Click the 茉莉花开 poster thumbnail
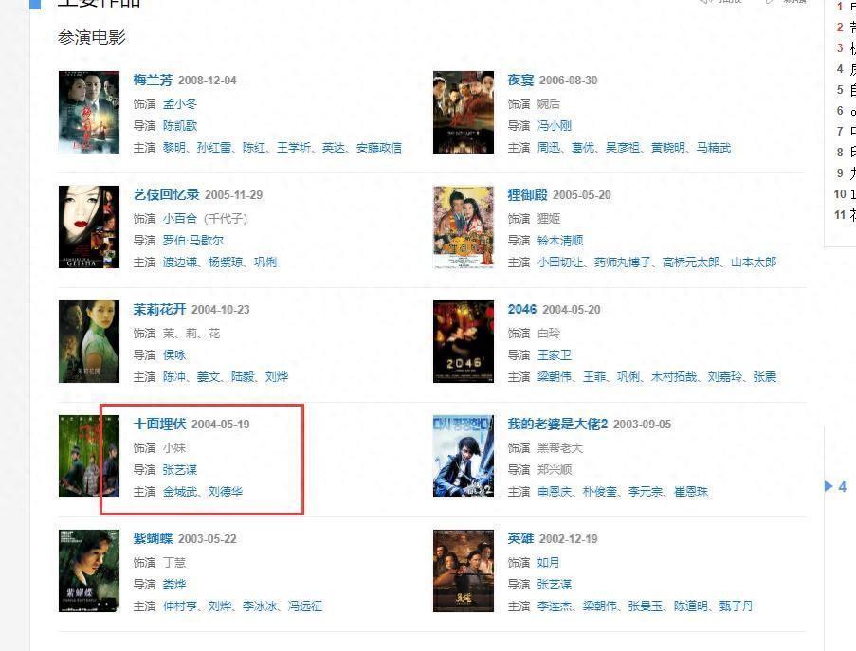 point(89,341)
